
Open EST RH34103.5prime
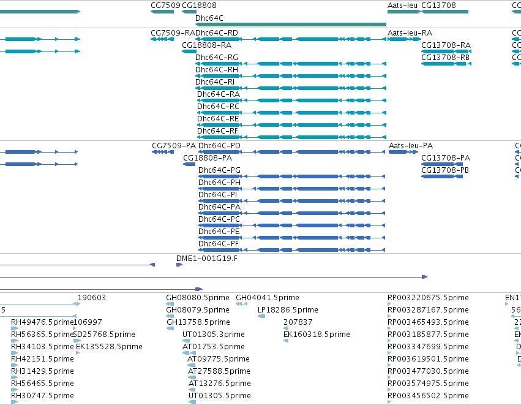click(x=42, y=347)
